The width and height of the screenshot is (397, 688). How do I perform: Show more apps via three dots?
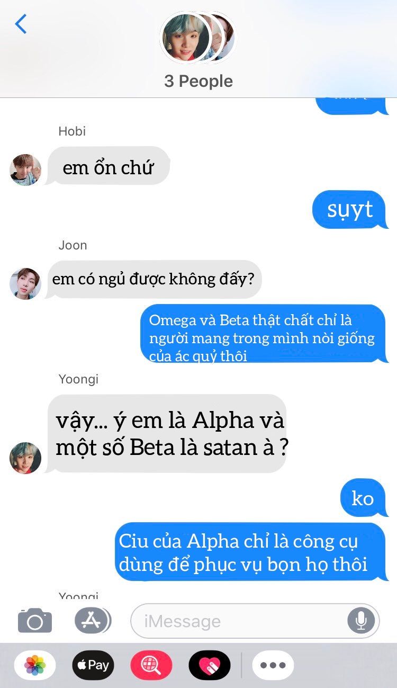click(273, 665)
